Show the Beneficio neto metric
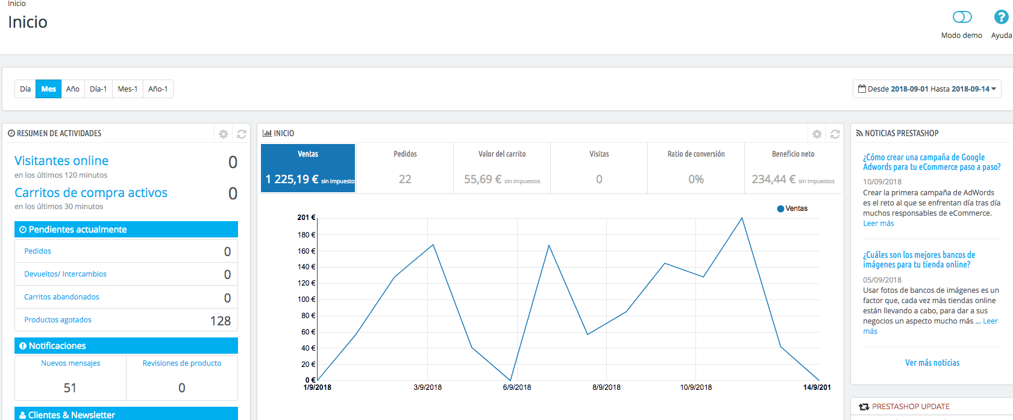 tap(793, 168)
